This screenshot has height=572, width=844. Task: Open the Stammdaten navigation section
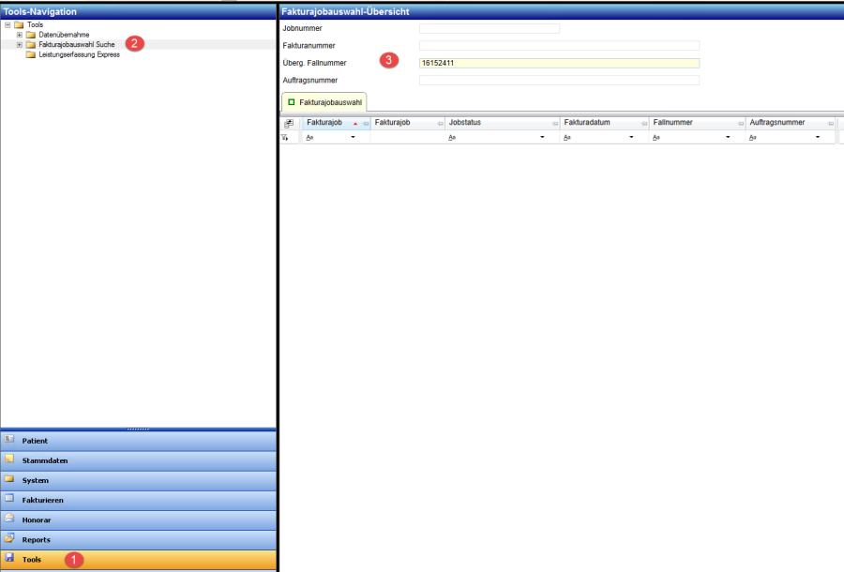point(139,460)
